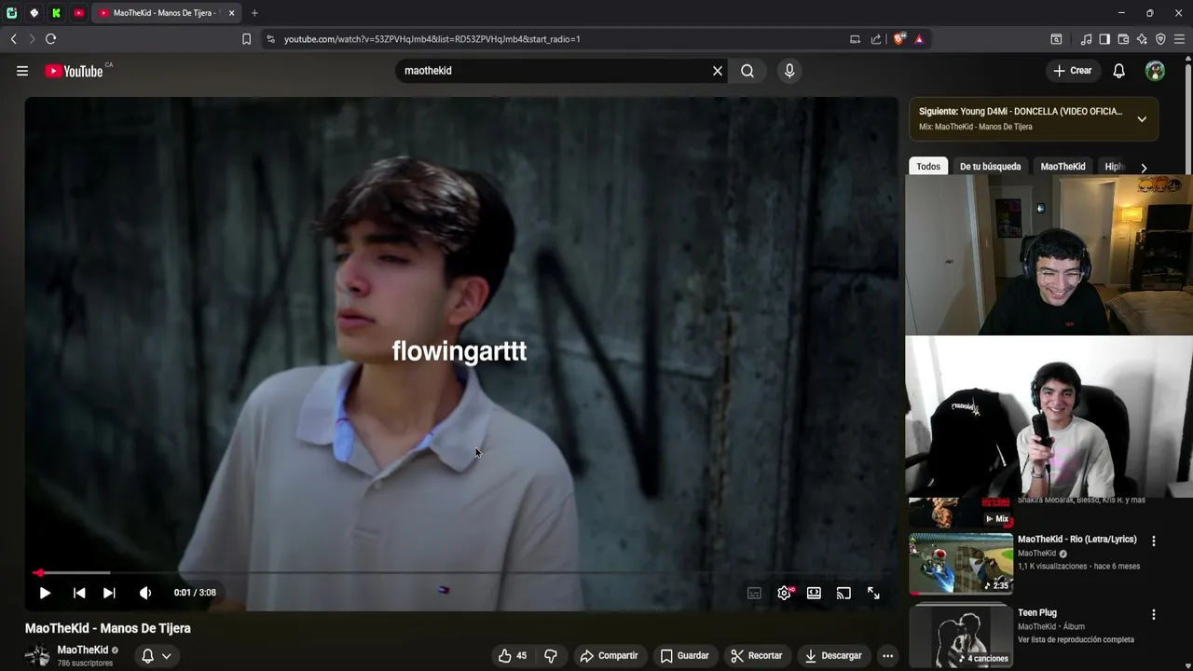Toggle subtitles on the player
This screenshot has width=1193, height=671.
click(x=754, y=593)
